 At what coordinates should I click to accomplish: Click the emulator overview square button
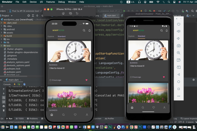178,89
